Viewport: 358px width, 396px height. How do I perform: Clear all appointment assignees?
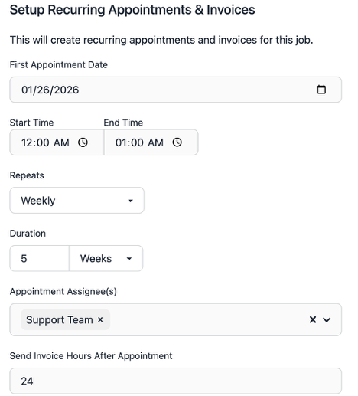coord(313,319)
